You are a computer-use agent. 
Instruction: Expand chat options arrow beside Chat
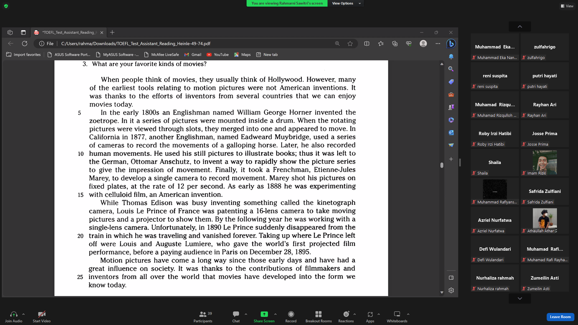point(246,314)
